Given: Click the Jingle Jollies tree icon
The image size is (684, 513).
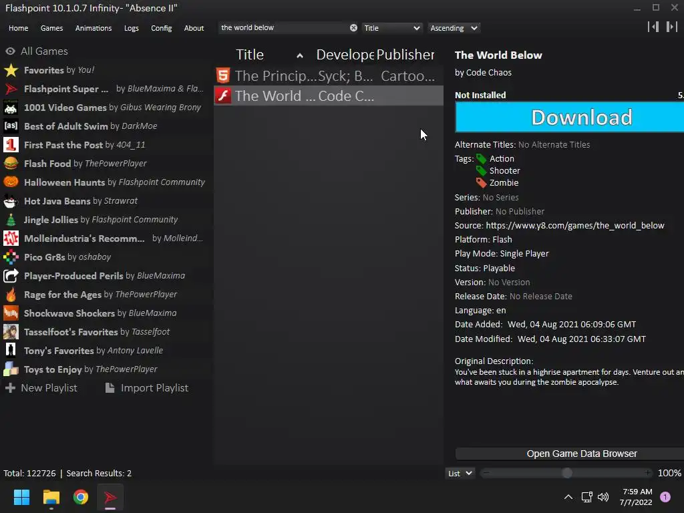Looking at the screenshot, I should click(x=11, y=220).
